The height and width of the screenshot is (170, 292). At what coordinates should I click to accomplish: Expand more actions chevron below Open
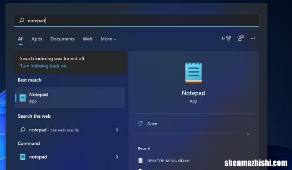tap(248, 134)
